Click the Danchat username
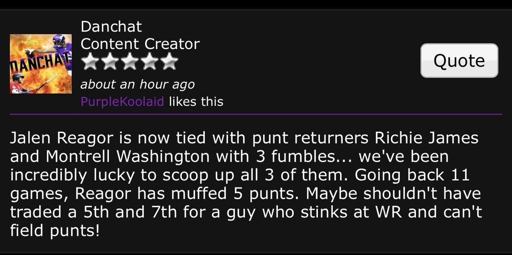Viewport: 512px width, 255px height. pyautogui.click(x=111, y=27)
